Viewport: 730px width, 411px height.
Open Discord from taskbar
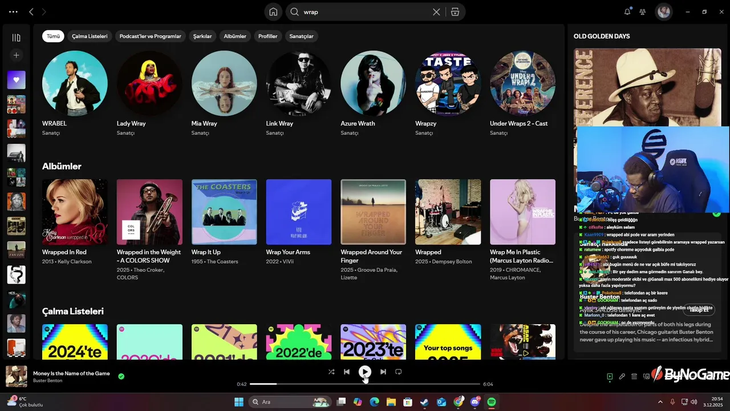(x=475, y=402)
